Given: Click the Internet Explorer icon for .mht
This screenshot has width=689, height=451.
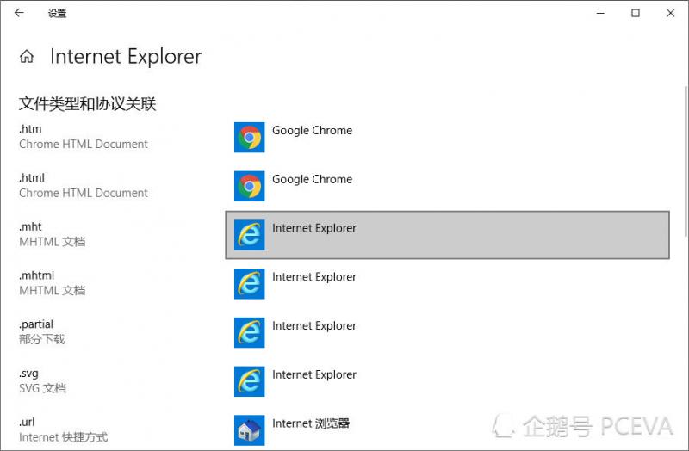Looking at the screenshot, I should (250, 235).
